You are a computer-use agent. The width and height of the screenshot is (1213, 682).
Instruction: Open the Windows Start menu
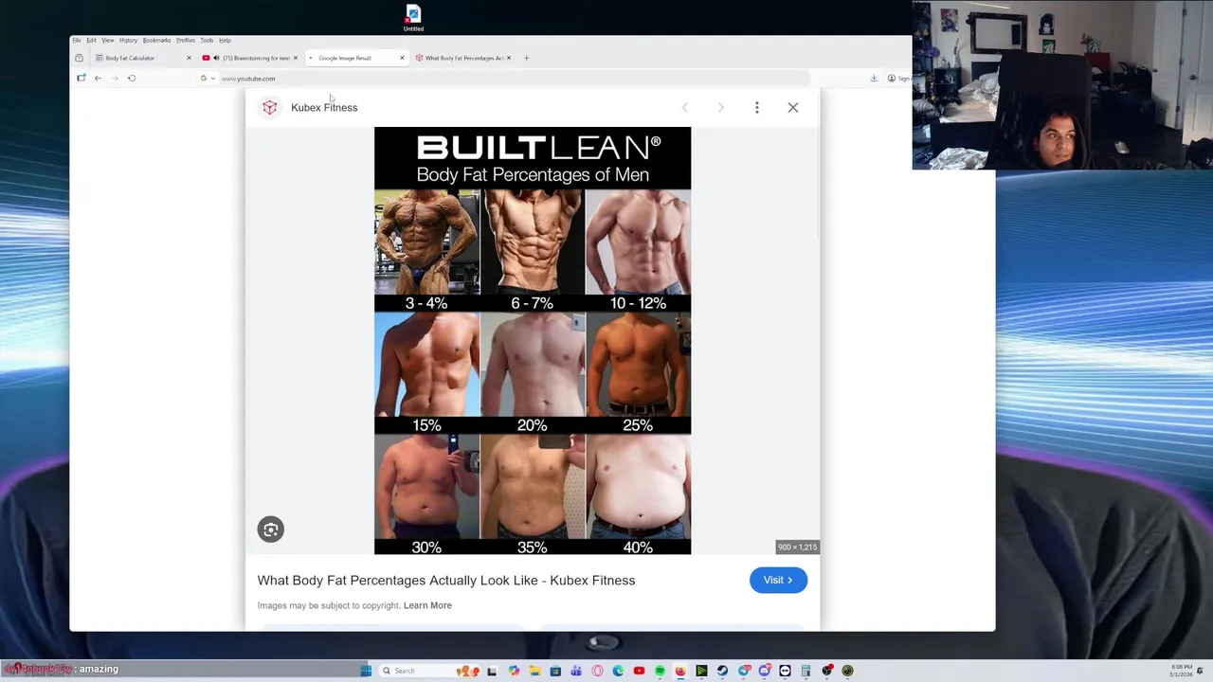366,671
